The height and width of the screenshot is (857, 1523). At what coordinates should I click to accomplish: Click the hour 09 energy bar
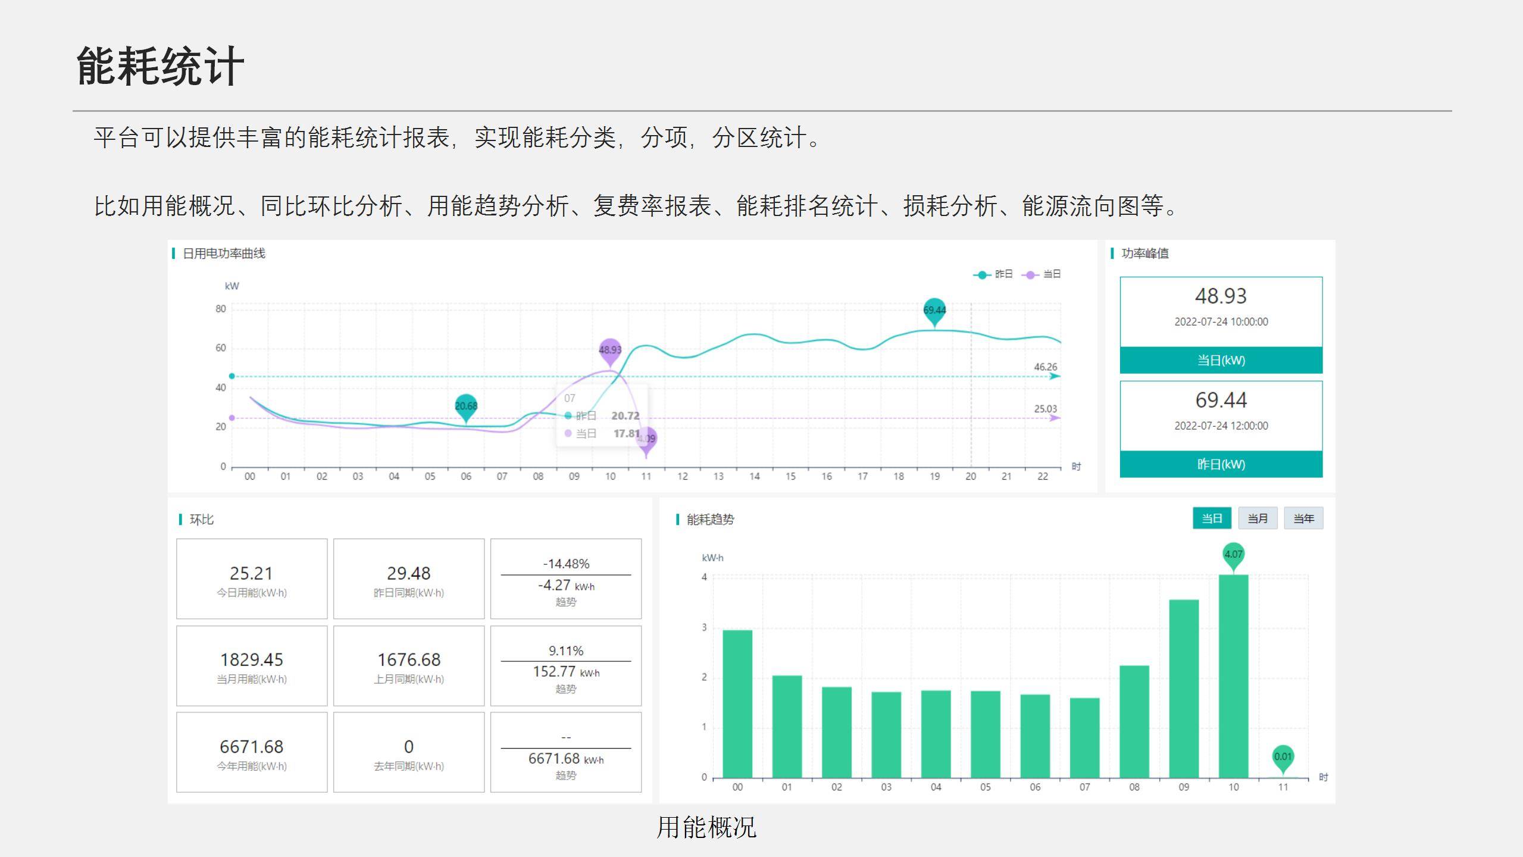pyautogui.click(x=1184, y=689)
